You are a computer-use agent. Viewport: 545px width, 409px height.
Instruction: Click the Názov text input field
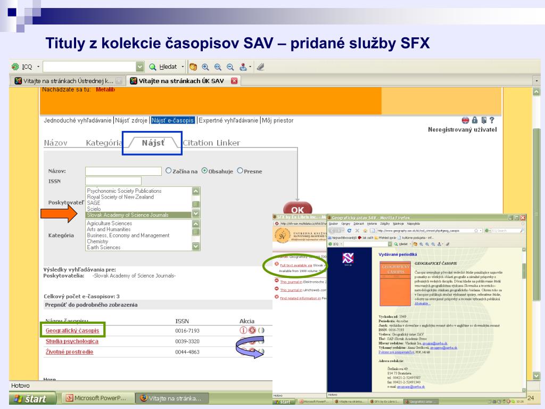(123, 171)
